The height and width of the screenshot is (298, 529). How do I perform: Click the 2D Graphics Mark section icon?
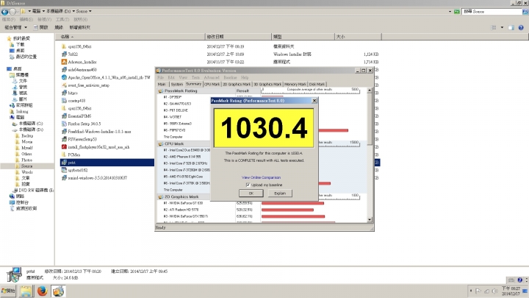[161, 197]
